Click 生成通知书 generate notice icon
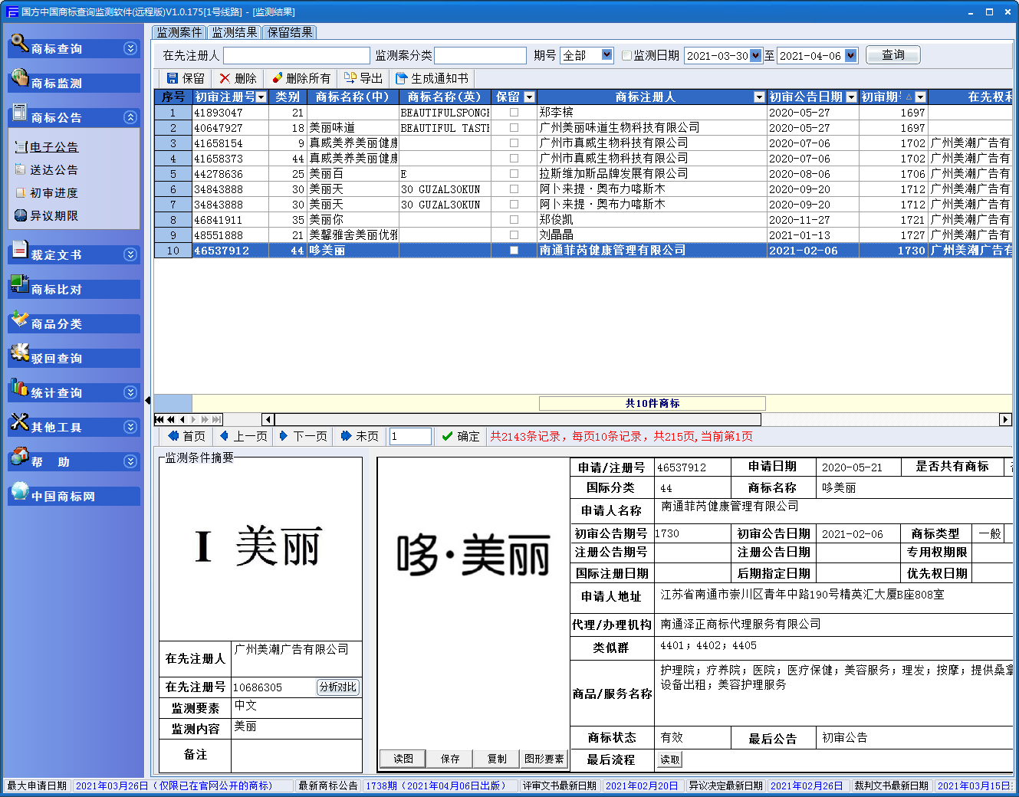1019x797 pixels. click(x=401, y=78)
